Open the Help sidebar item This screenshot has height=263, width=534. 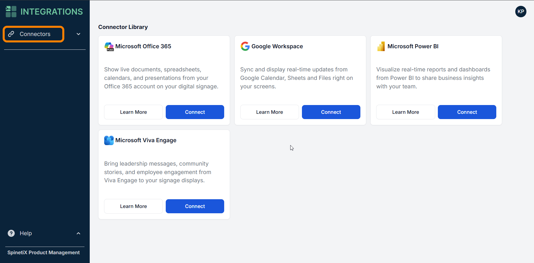coord(26,233)
